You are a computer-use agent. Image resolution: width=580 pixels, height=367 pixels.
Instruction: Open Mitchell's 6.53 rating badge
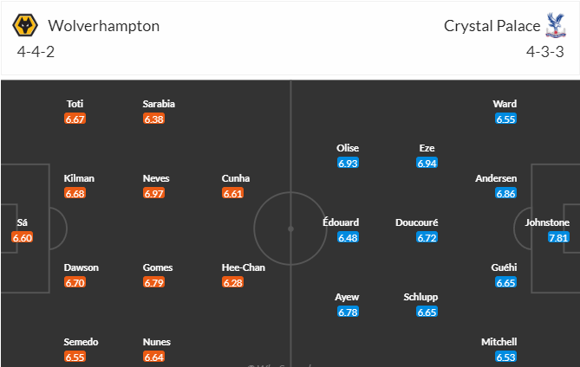505,357
